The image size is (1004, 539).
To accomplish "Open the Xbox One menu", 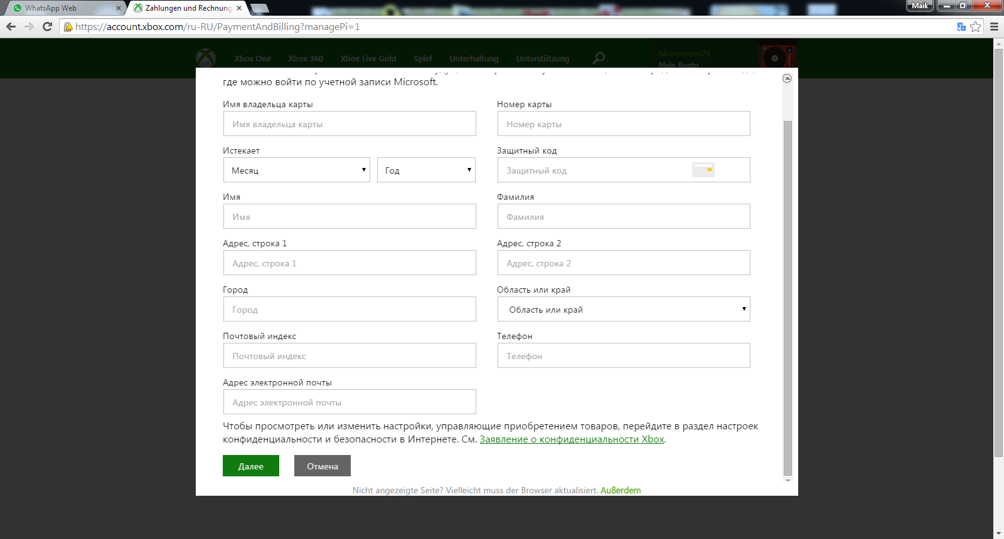I will coord(252,58).
